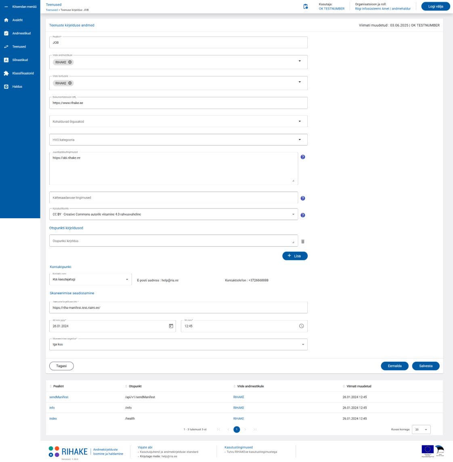Viewport: 453px width, 462px height.
Task: Click the Dokumentatsiooni URL input field
Action: [178, 103]
